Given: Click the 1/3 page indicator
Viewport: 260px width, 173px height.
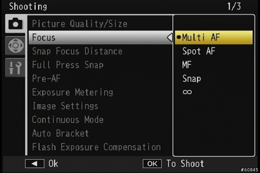Looking at the screenshot, I should pyautogui.click(x=234, y=6).
